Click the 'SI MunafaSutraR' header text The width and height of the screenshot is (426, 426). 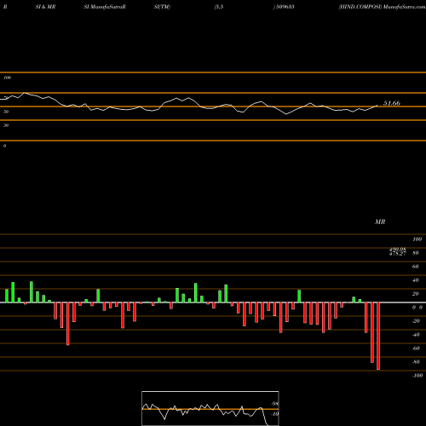[x=105, y=7]
